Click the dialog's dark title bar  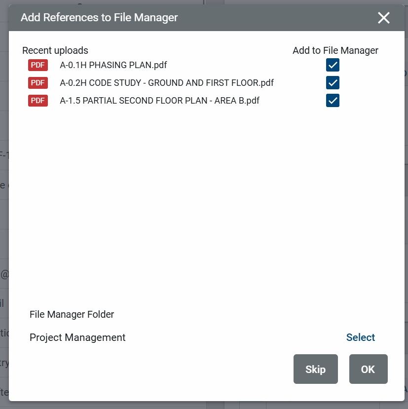pyautogui.click(x=276, y=18)
